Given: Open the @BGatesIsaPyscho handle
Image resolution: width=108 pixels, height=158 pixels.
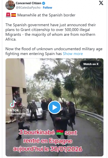Looking at the screenshot, I should [x=28, y=8].
